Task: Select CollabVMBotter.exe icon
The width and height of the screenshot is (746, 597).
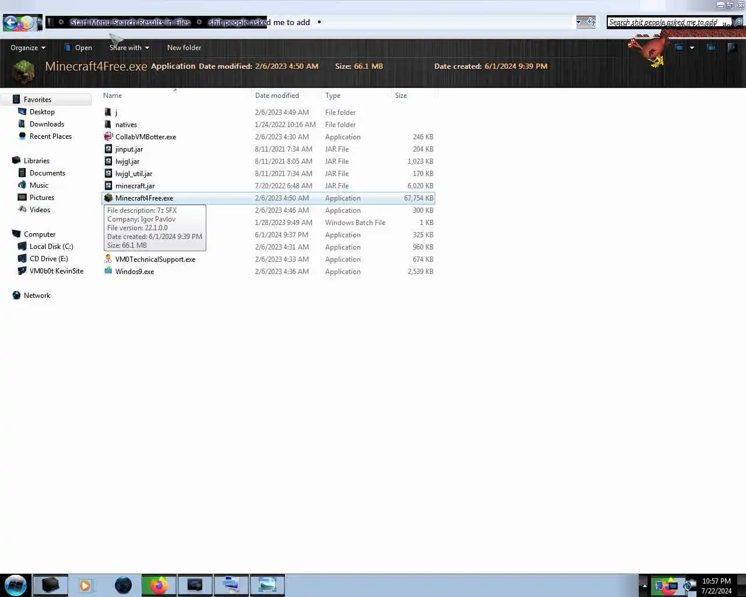Action: pyautogui.click(x=108, y=137)
